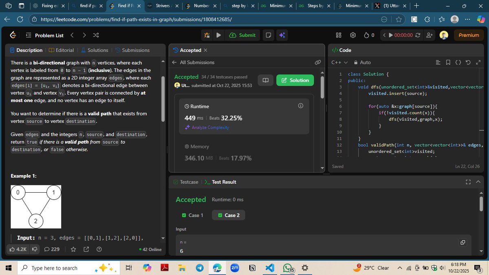Switch to the Editorial tab
Image resolution: width=489 pixels, height=275 pixels.
pos(62,50)
